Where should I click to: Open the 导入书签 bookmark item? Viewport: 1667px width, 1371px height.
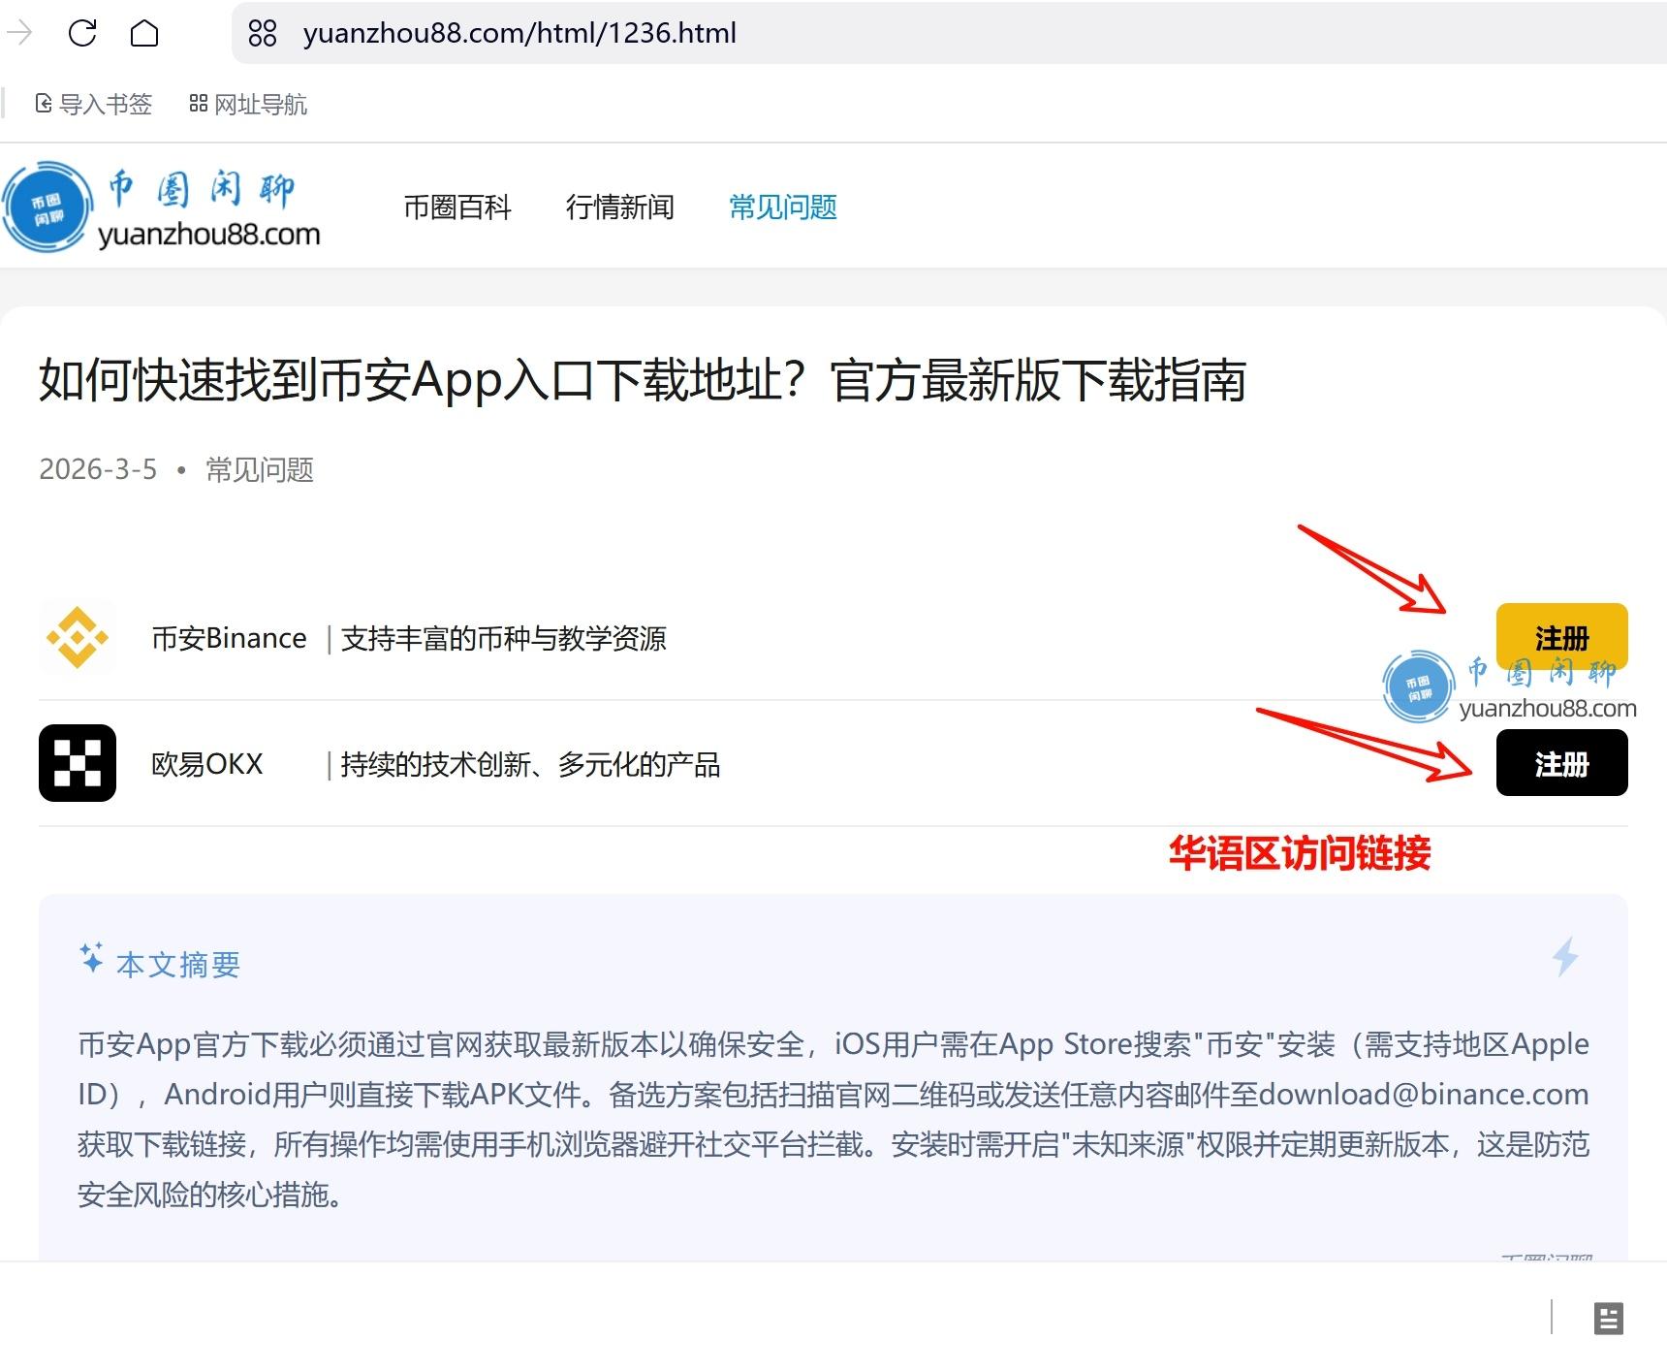pyautogui.click(x=94, y=104)
